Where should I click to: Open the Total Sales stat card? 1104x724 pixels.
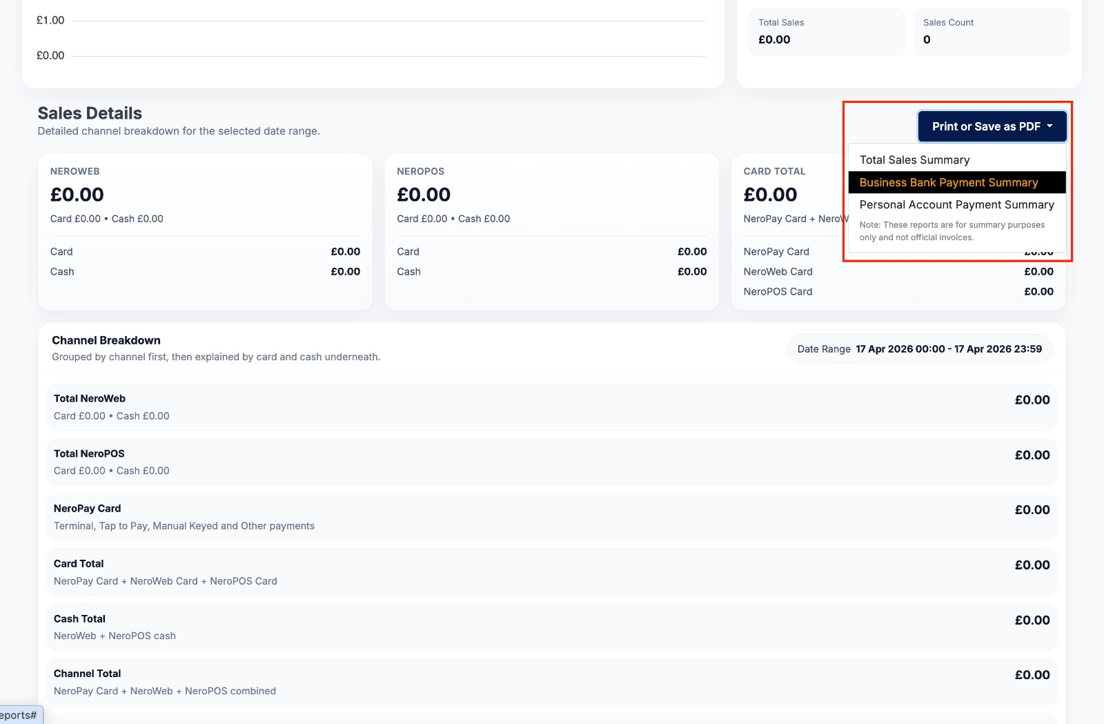click(827, 32)
